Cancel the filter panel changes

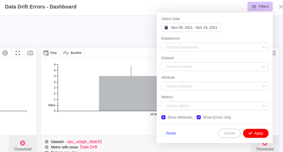pos(229,133)
